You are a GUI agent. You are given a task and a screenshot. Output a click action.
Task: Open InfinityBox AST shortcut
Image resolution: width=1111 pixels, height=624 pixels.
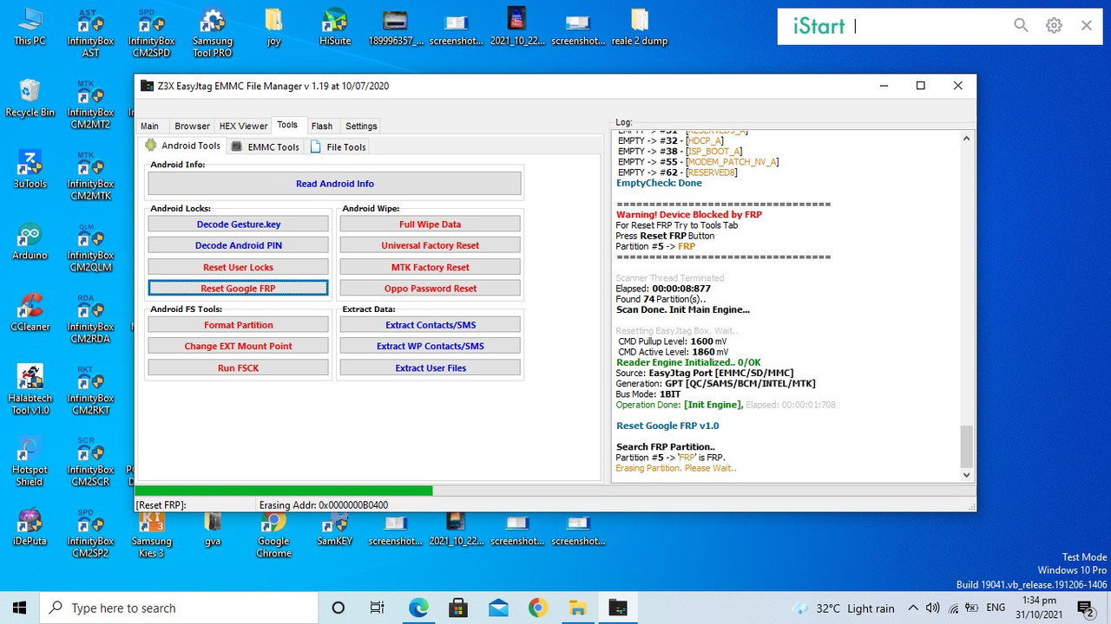pyautogui.click(x=90, y=32)
